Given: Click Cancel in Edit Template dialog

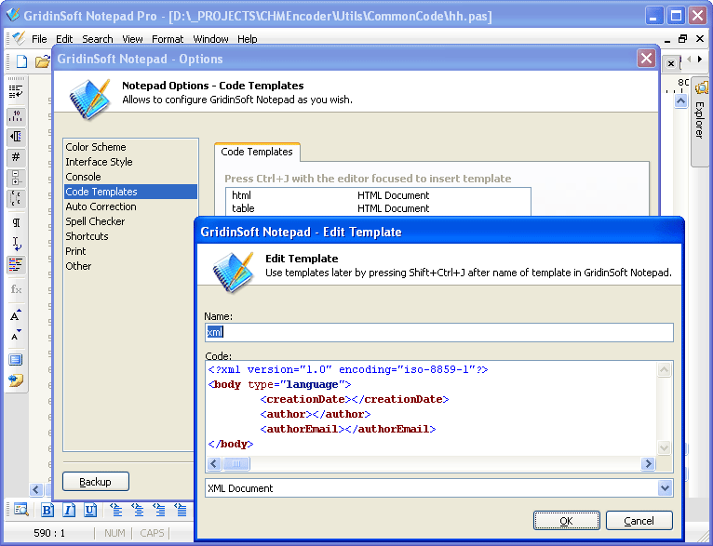Looking at the screenshot, I should point(639,521).
